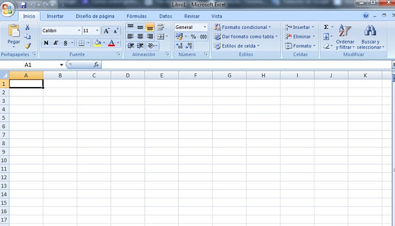
Task: Toggle top vertical alignment
Action: click(x=130, y=27)
